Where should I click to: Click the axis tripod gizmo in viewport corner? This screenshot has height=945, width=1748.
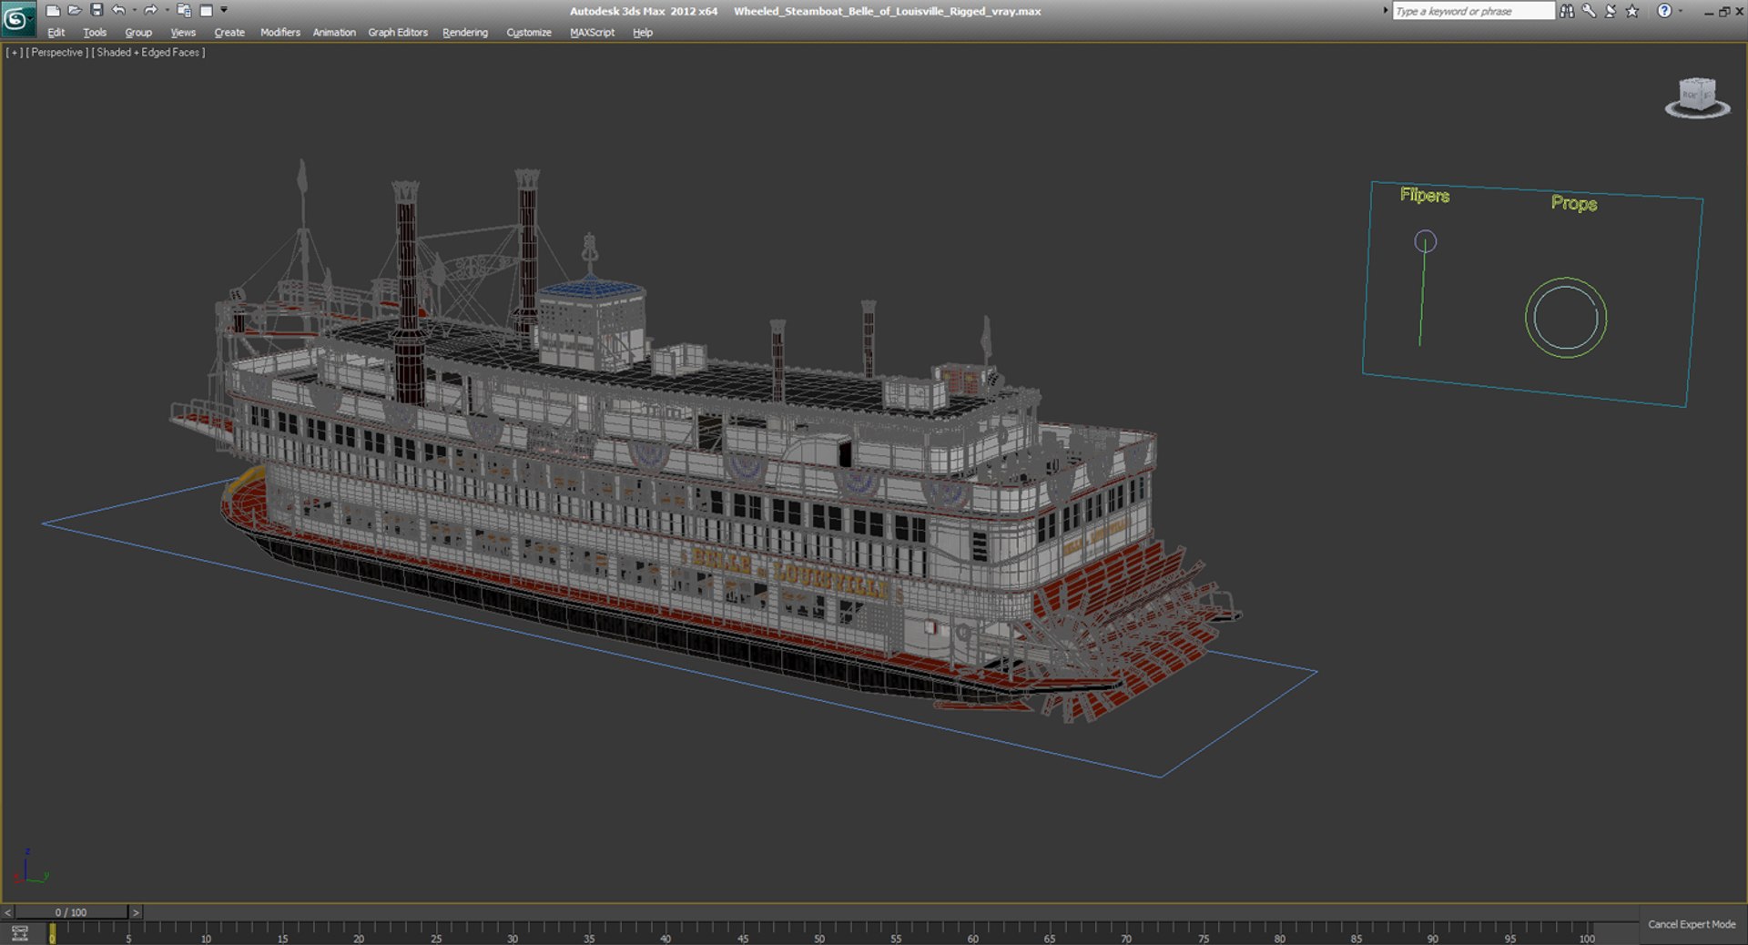[29, 868]
